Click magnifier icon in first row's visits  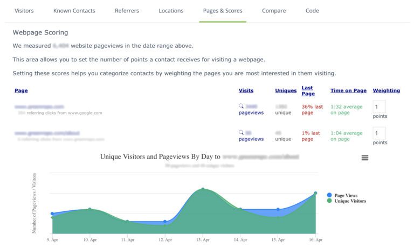(x=241, y=106)
